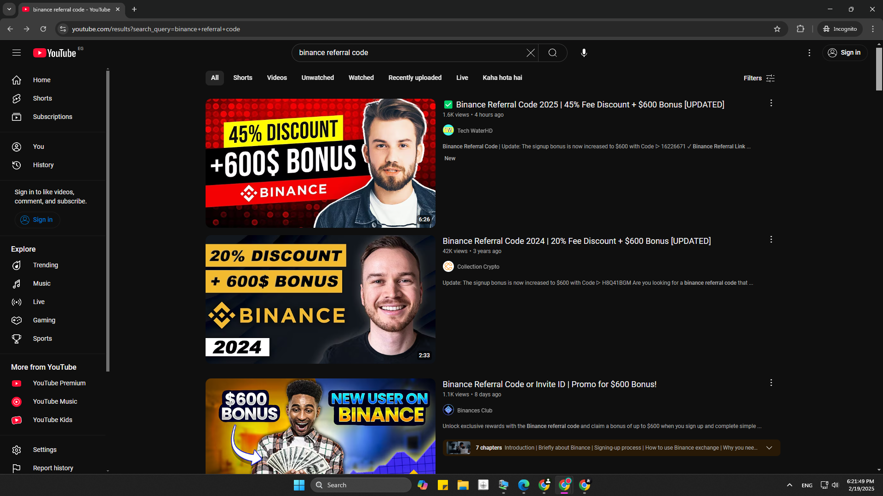Open options menu for first video

[x=771, y=103]
